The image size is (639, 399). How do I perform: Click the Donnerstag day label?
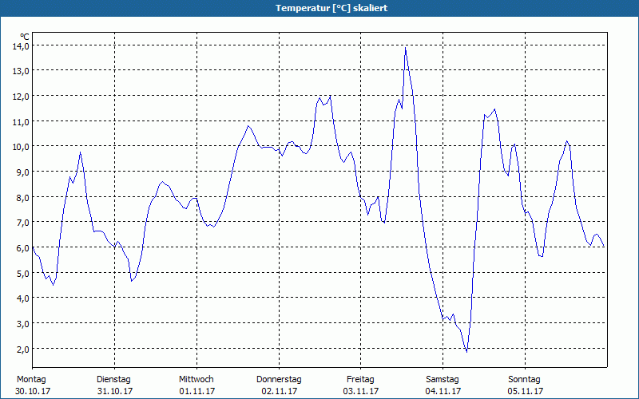tap(279, 380)
